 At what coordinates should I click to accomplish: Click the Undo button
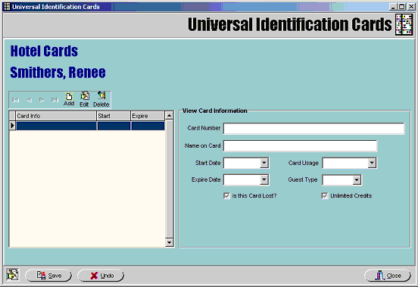(x=101, y=276)
